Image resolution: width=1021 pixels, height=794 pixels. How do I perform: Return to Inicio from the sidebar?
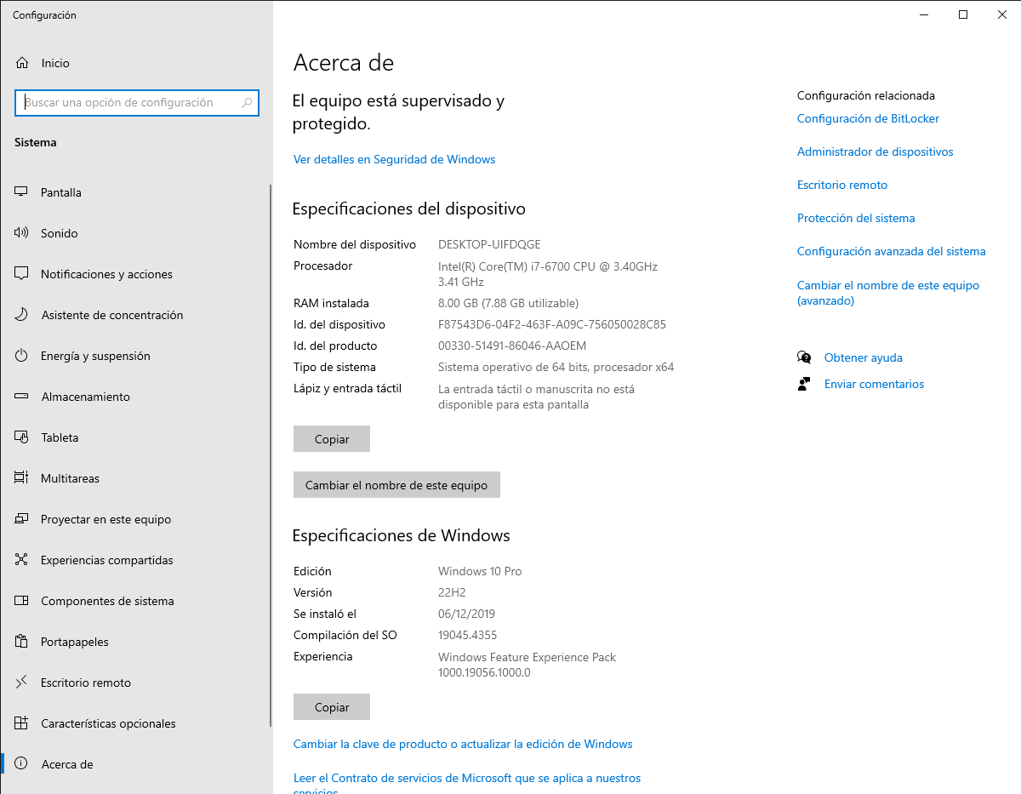[53, 63]
